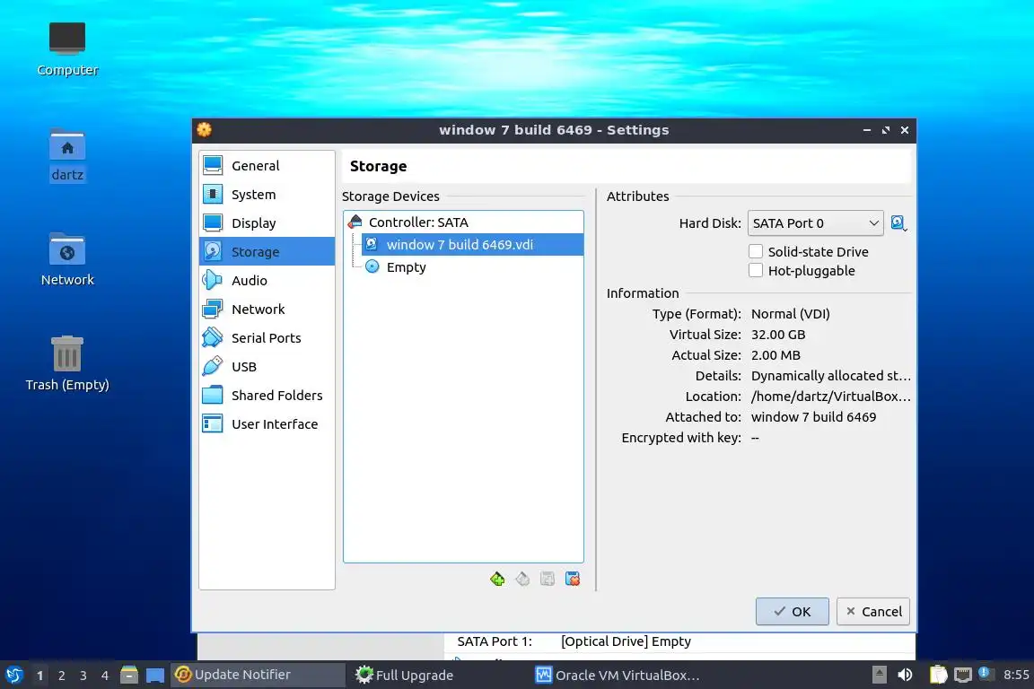
Task: Open the General settings category
Action: point(267,165)
